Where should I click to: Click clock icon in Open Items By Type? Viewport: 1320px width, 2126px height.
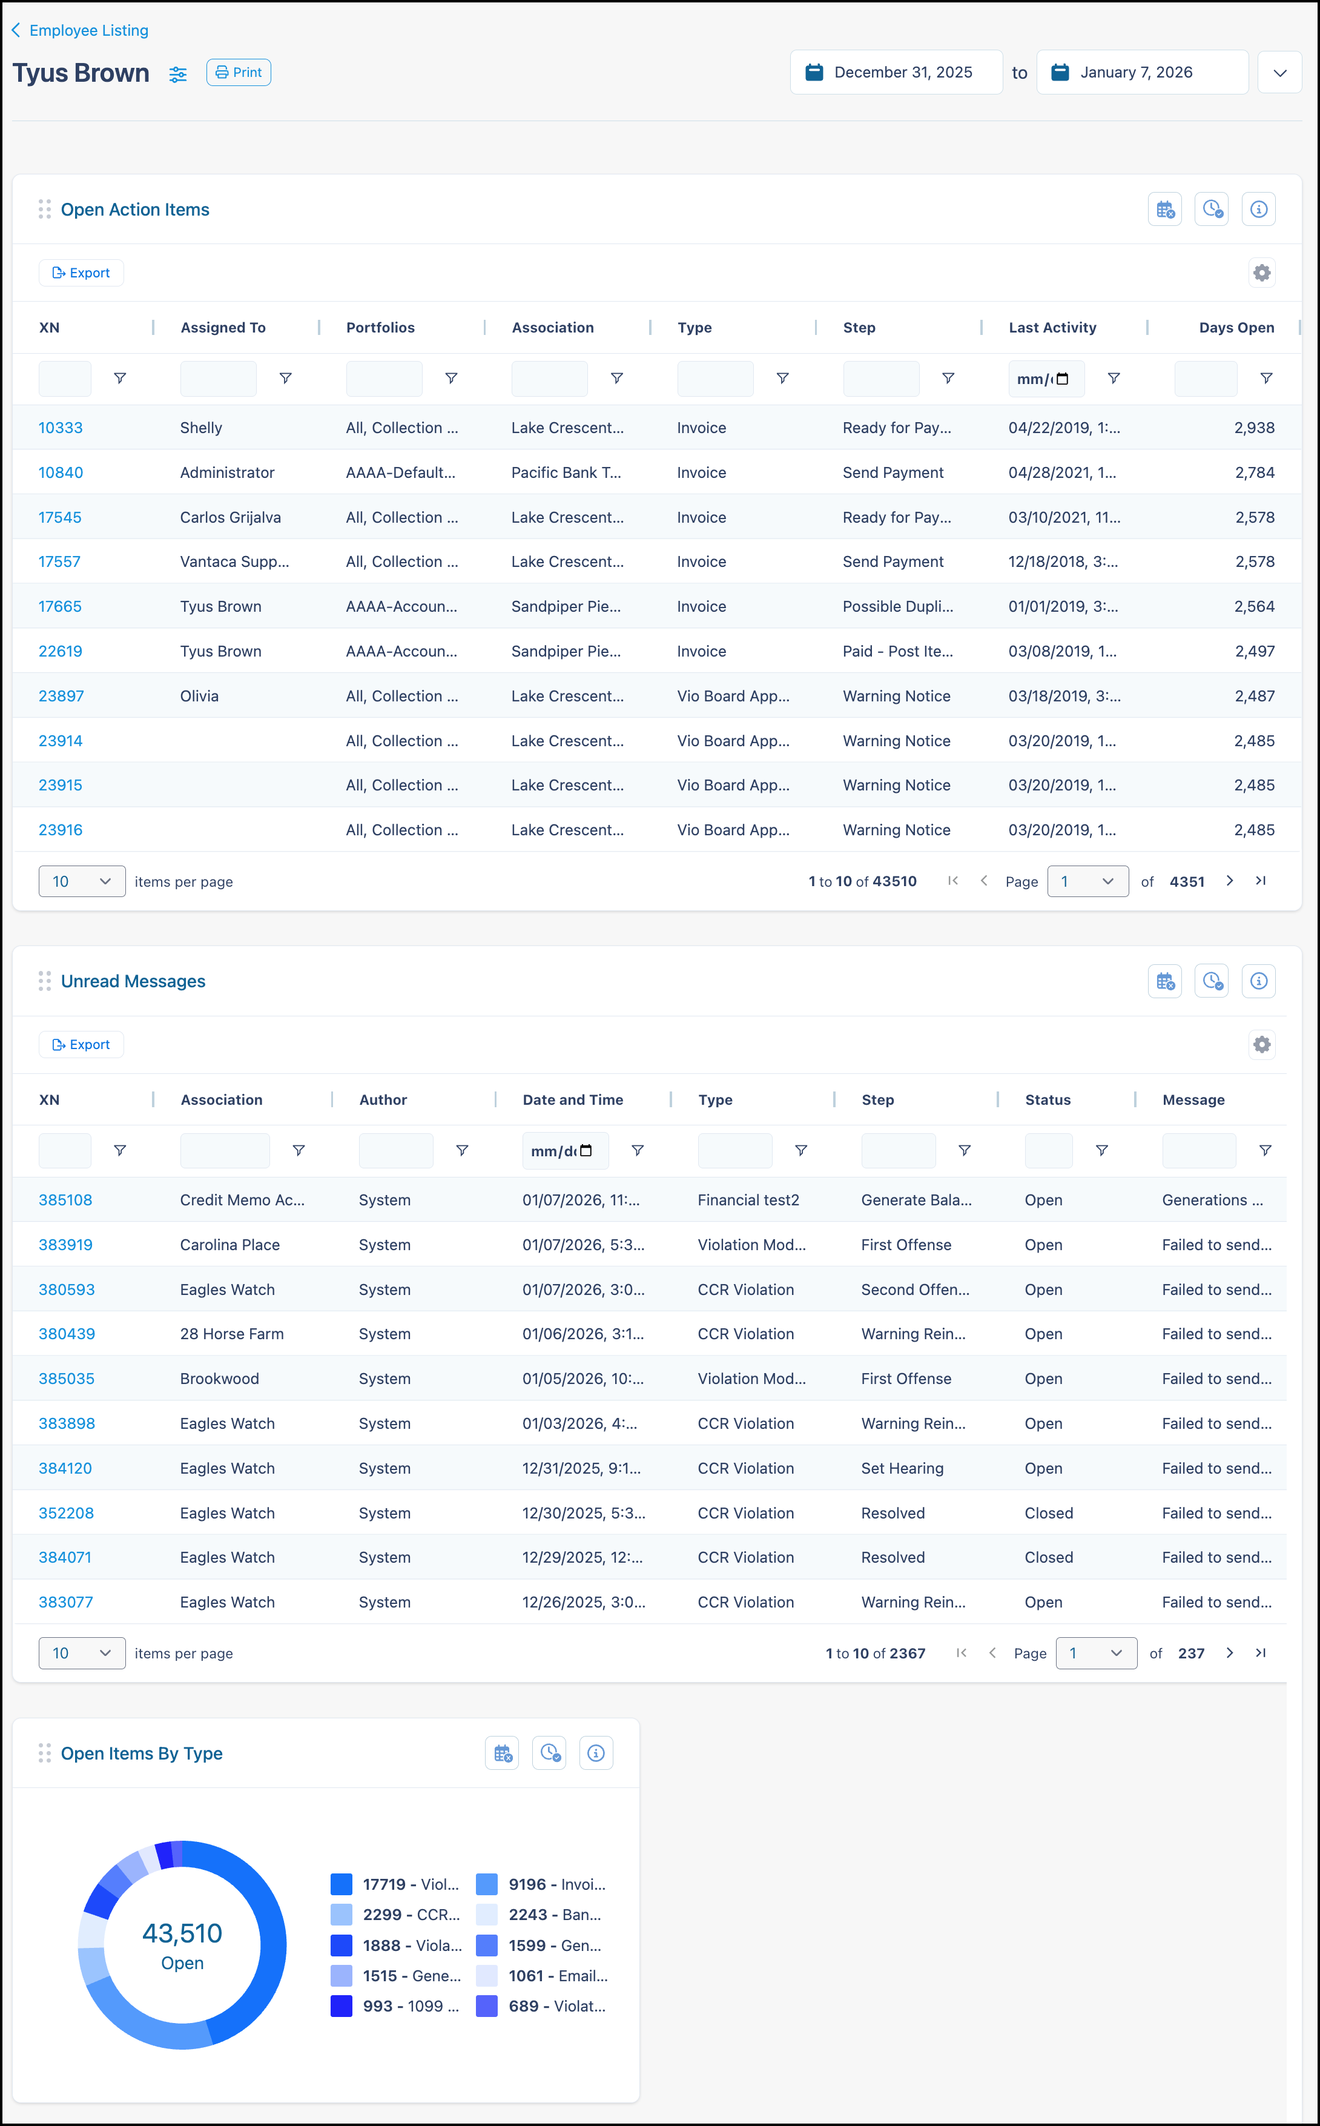point(549,1753)
